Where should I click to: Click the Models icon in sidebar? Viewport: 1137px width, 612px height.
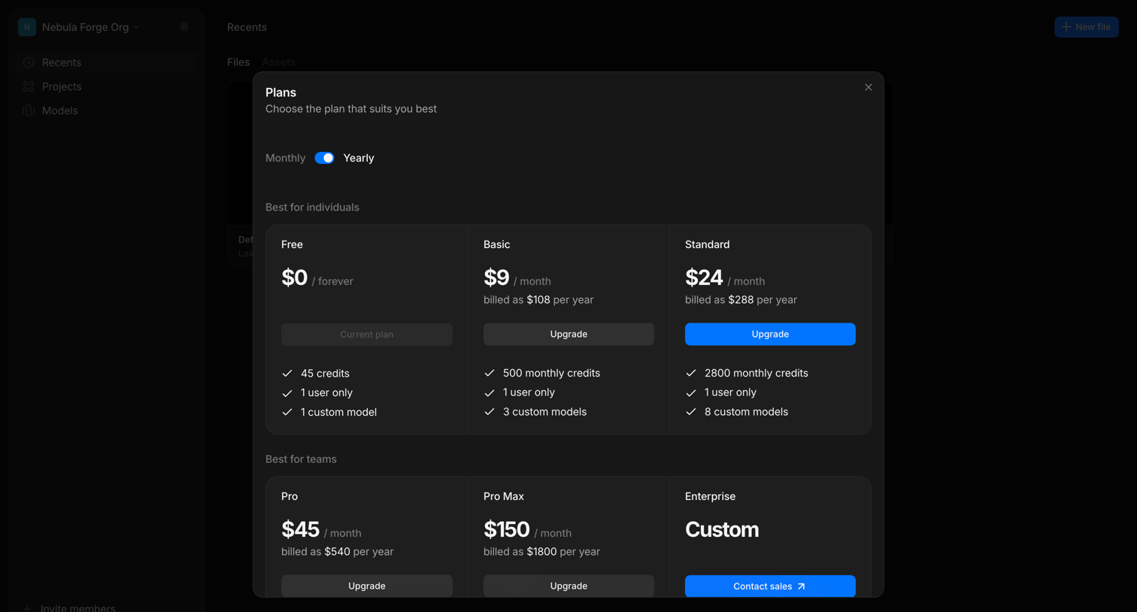tap(29, 111)
